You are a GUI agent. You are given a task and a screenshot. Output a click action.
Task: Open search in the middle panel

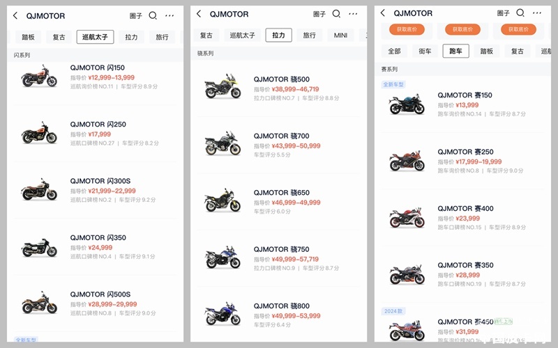pyautogui.click(x=336, y=14)
